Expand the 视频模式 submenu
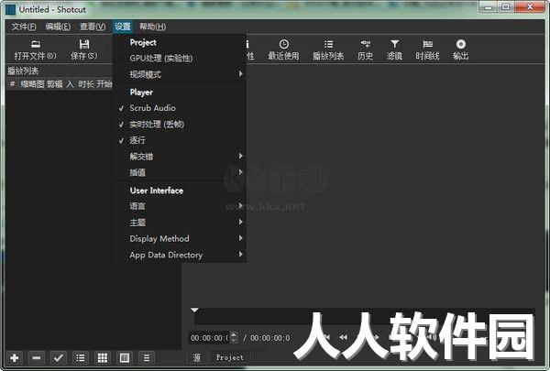This screenshot has width=550, height=371. tap(181, 74)
